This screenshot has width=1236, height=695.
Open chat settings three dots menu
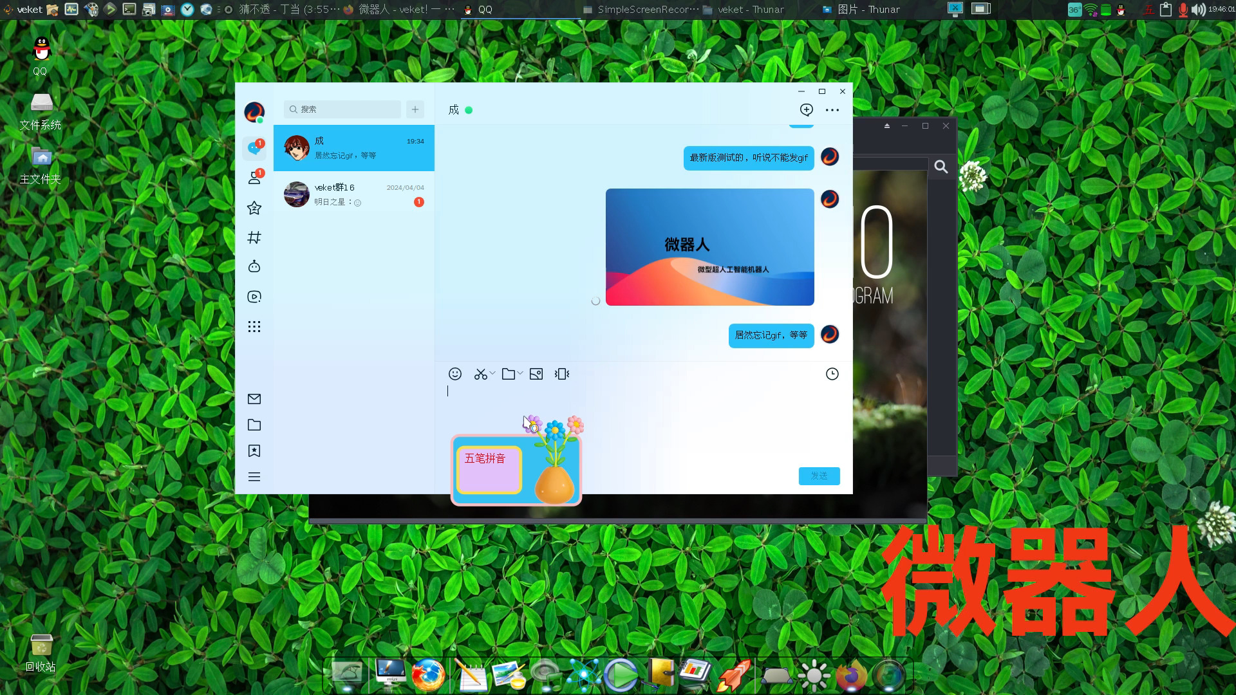tap(832, 110)
